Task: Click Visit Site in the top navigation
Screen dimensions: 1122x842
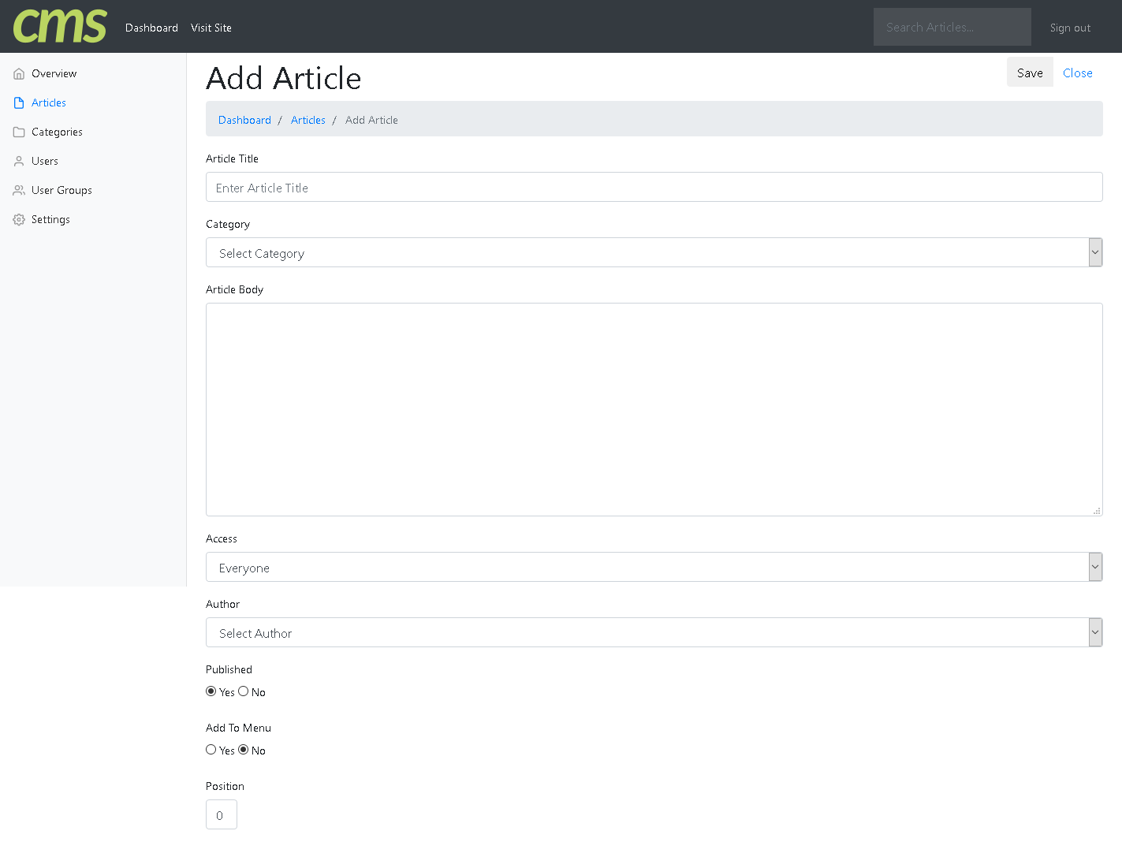Action: click(211, 28)
